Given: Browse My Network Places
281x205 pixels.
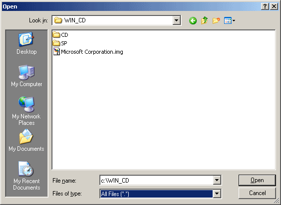Looking at the screenshot, I should [x=26, y=111].
